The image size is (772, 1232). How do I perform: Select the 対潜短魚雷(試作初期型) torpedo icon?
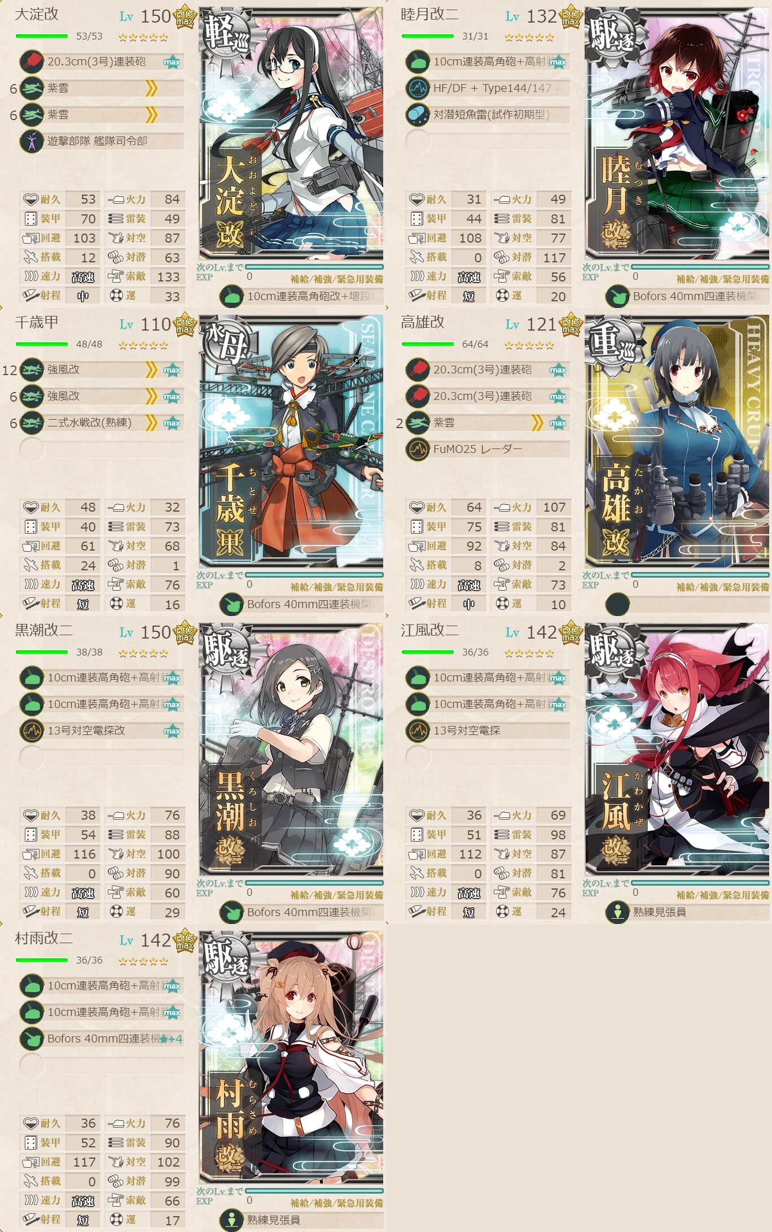[418, 115]
